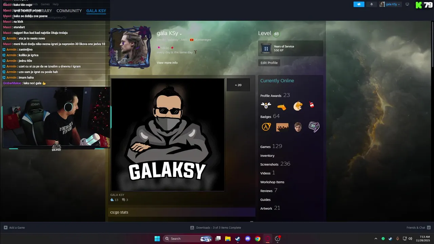Image resolution: width=434 pixels, height=244 pixels.
Task: Click the microphone icon in system tray
Action: pos(397,239)
